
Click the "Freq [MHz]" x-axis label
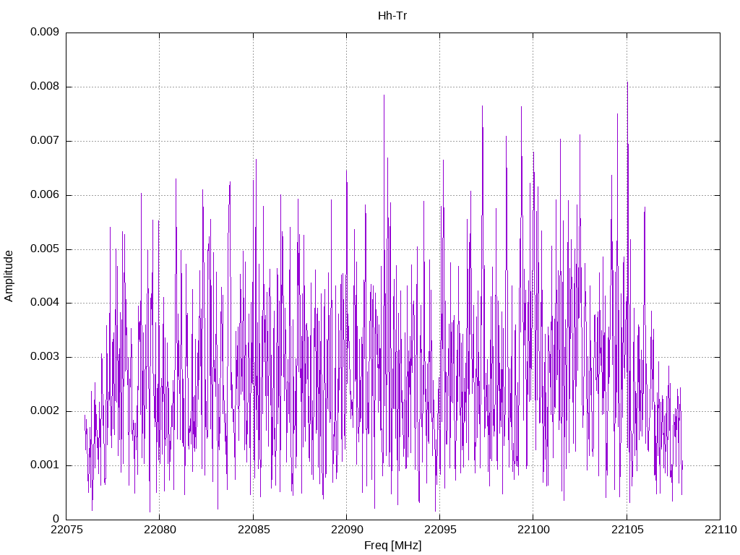pyautogui.click(x=392, y=545)
